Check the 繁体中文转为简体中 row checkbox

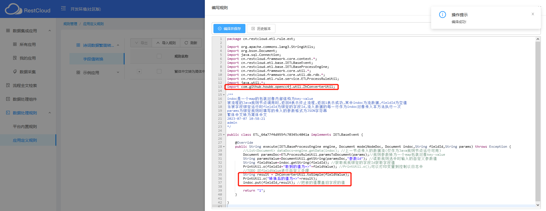[159, 71]
